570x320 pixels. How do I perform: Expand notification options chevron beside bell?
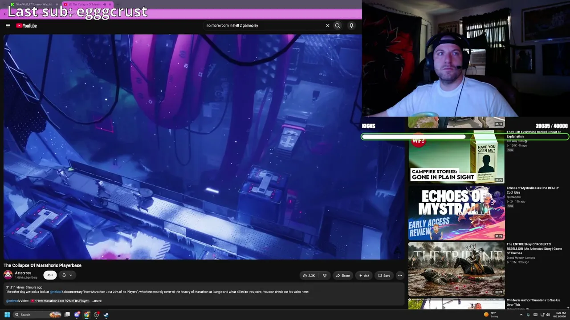point(70,275)
